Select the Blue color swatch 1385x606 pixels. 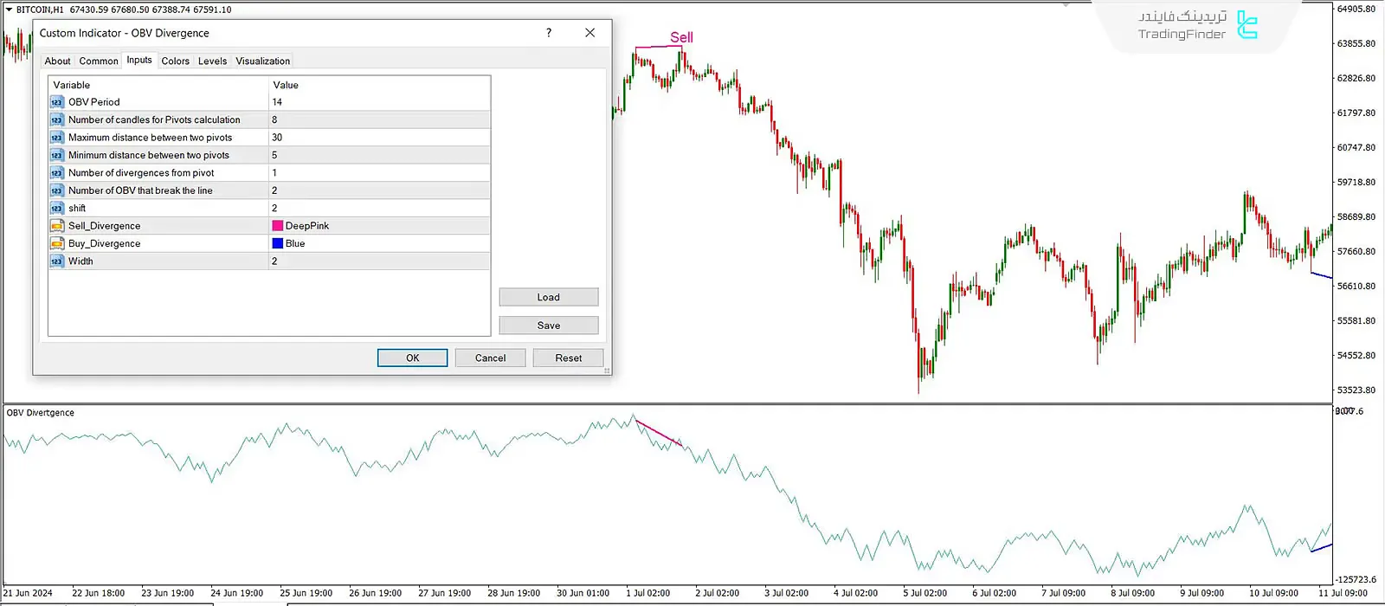pos(278,244)
